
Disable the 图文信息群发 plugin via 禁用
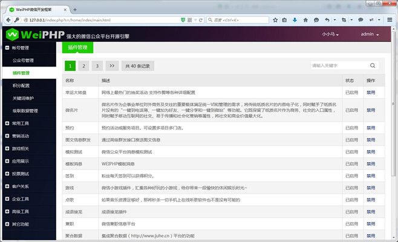[371, 140]
